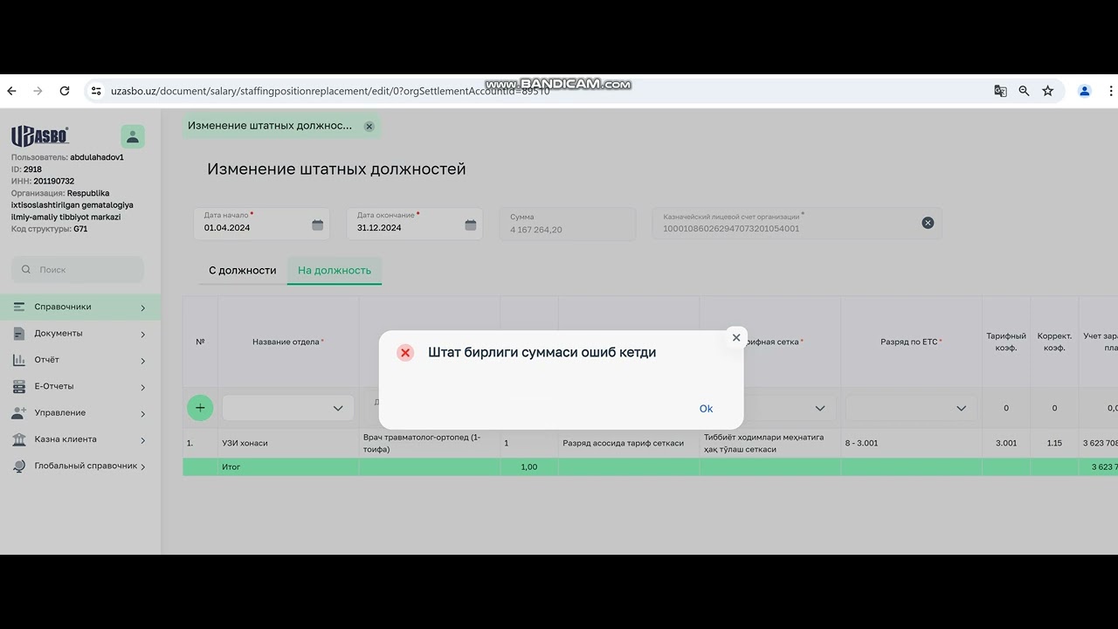Open the Управление sidebar menu

coord(80,412)
